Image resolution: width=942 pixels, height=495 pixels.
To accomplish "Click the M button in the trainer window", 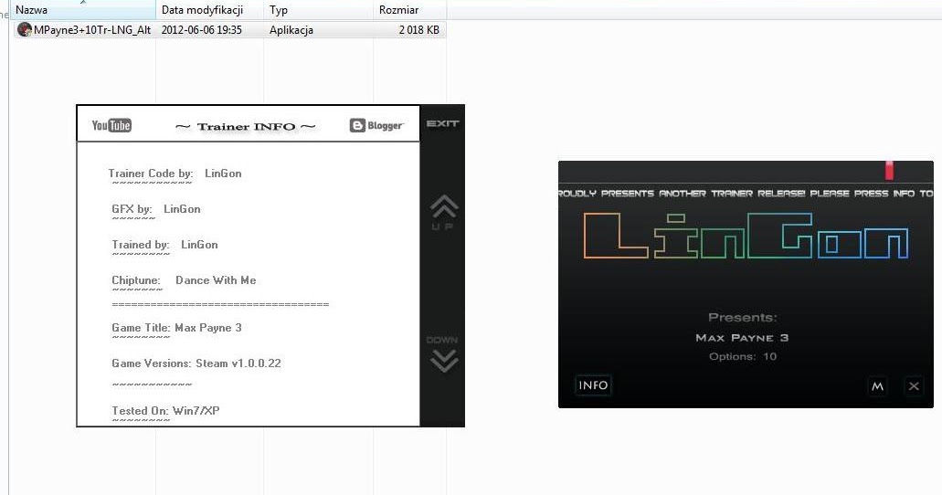I will coord(878,386).
